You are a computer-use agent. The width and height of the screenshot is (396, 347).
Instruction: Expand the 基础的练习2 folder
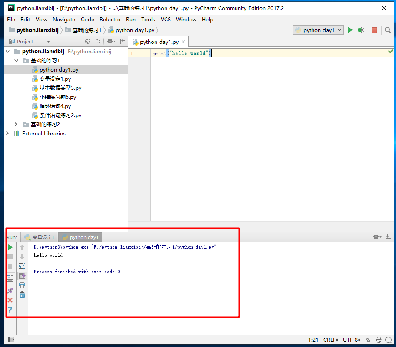coord(16,124)
